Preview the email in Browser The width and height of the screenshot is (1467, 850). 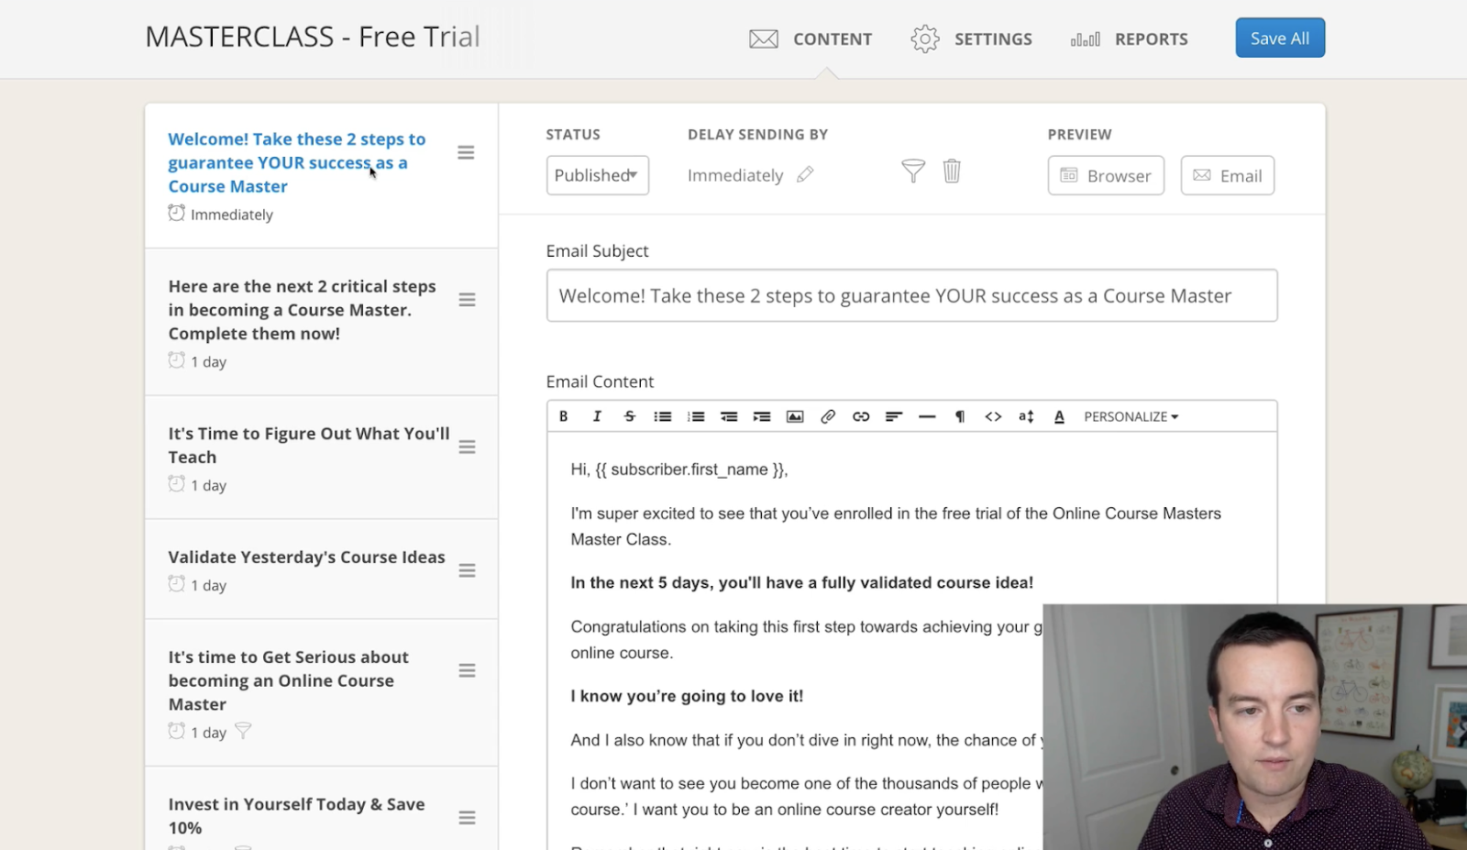[1106, 175]
